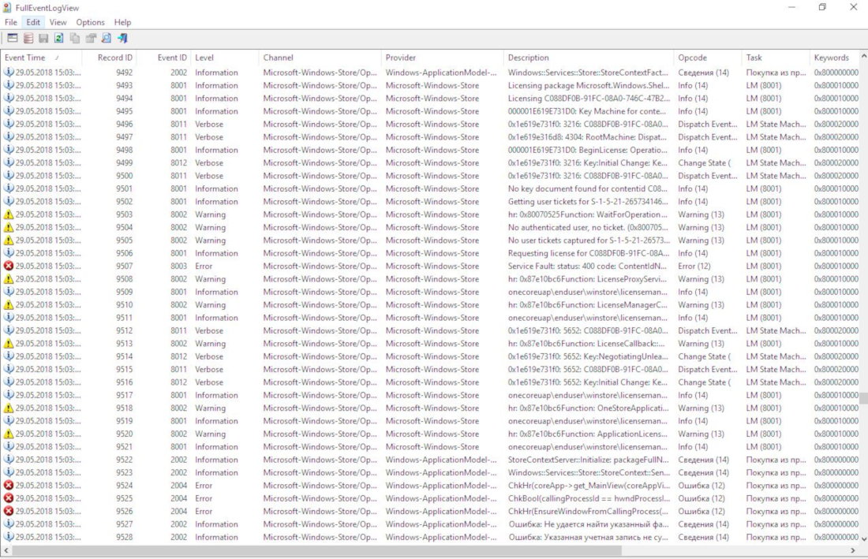Image resolution: width=868 pixels, height=559 pixels.
Task: Select the 'No key document found' description
Action: [587, 188]
